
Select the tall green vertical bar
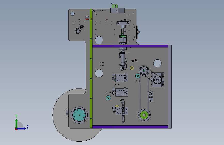91,69
